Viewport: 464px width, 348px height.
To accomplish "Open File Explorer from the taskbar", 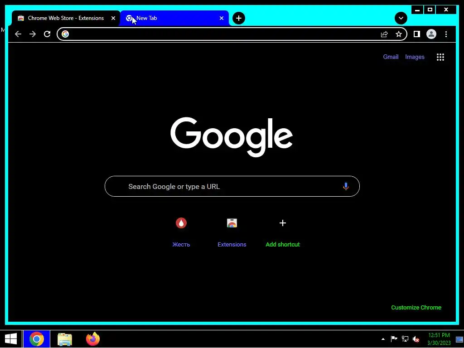I will click(x=65, y=339).
